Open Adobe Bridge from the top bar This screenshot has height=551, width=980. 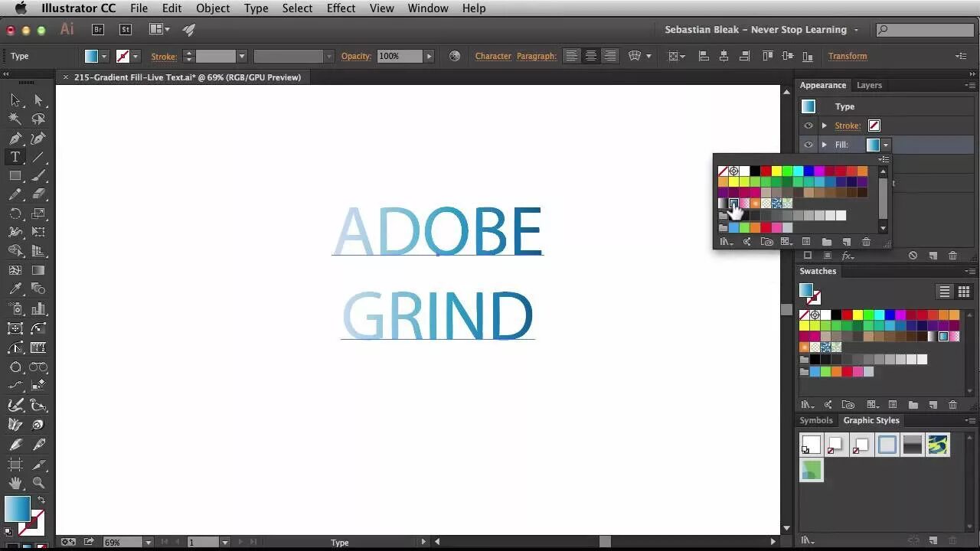coord(97,30)
